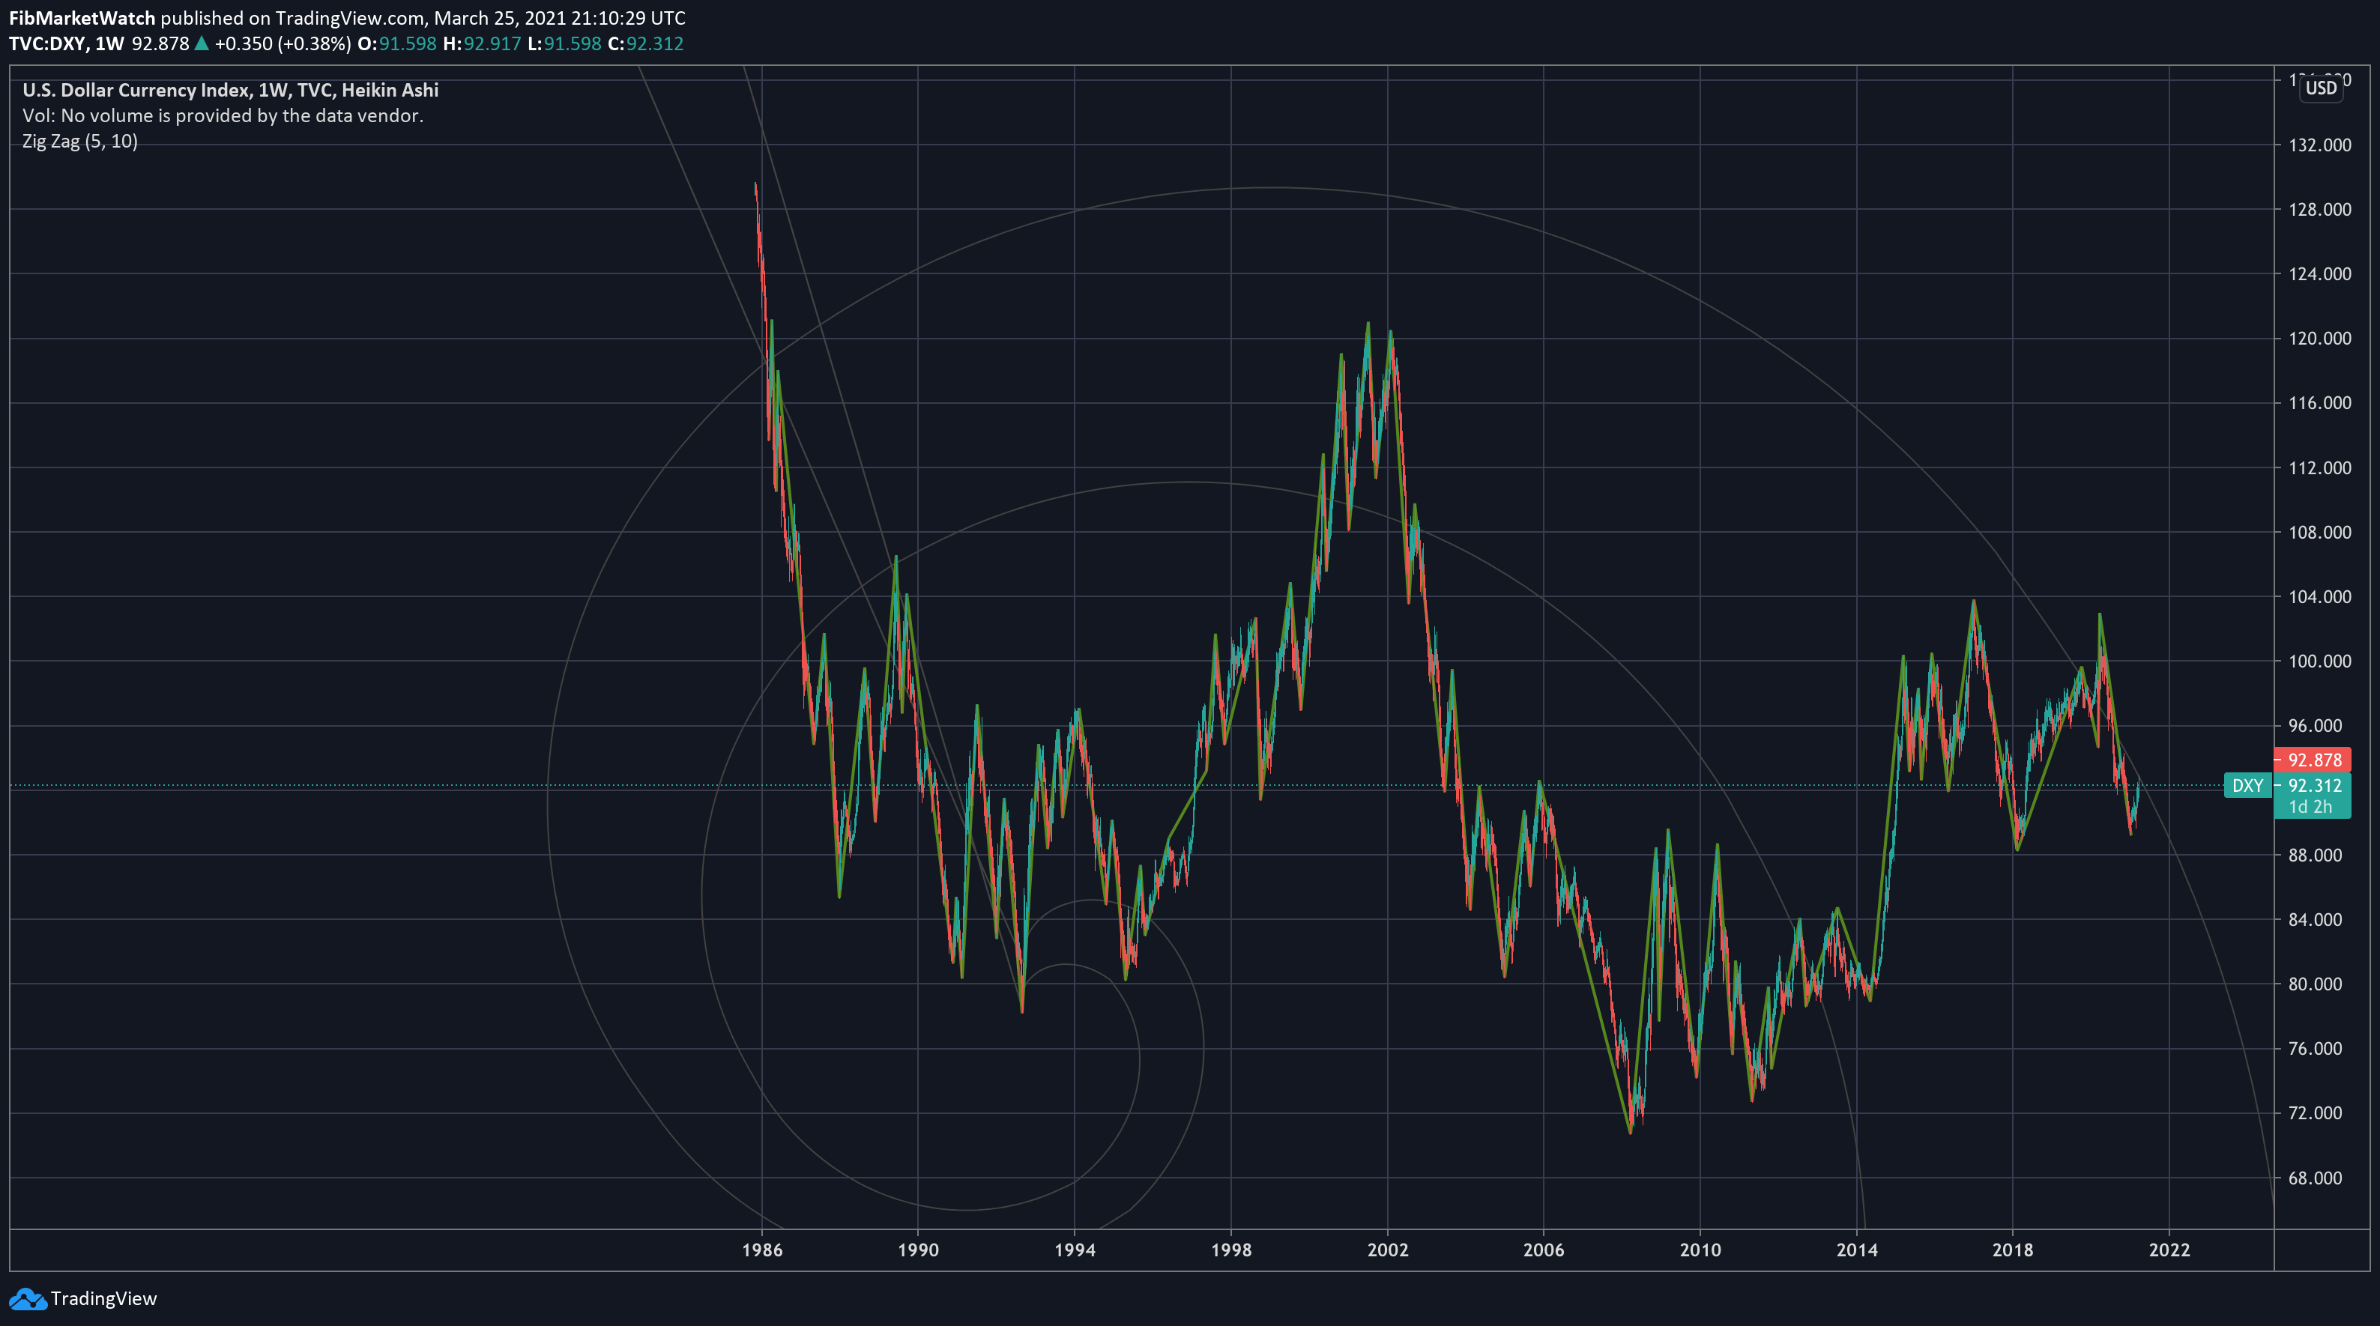Click the L:91.598 low value
Screen dimensions: 2380x1326
564,43
